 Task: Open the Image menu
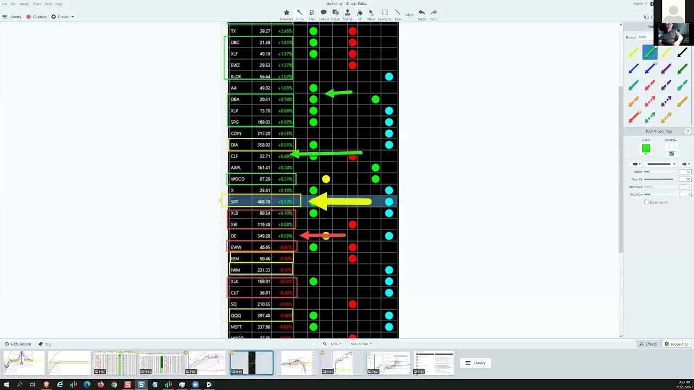pyautogui.click(x=24, y=4)
